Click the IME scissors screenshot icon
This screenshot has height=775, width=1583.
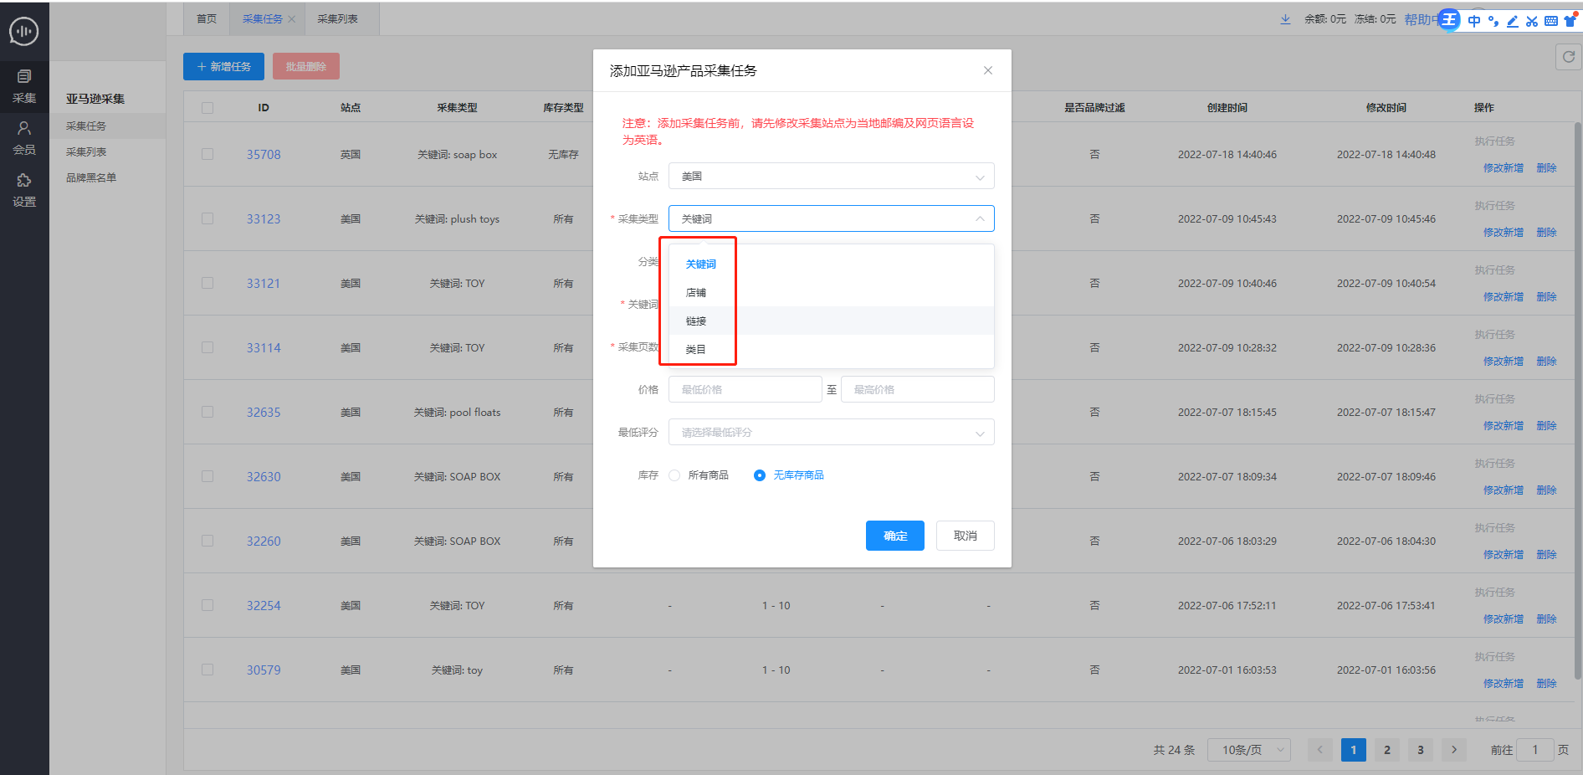1532,21
